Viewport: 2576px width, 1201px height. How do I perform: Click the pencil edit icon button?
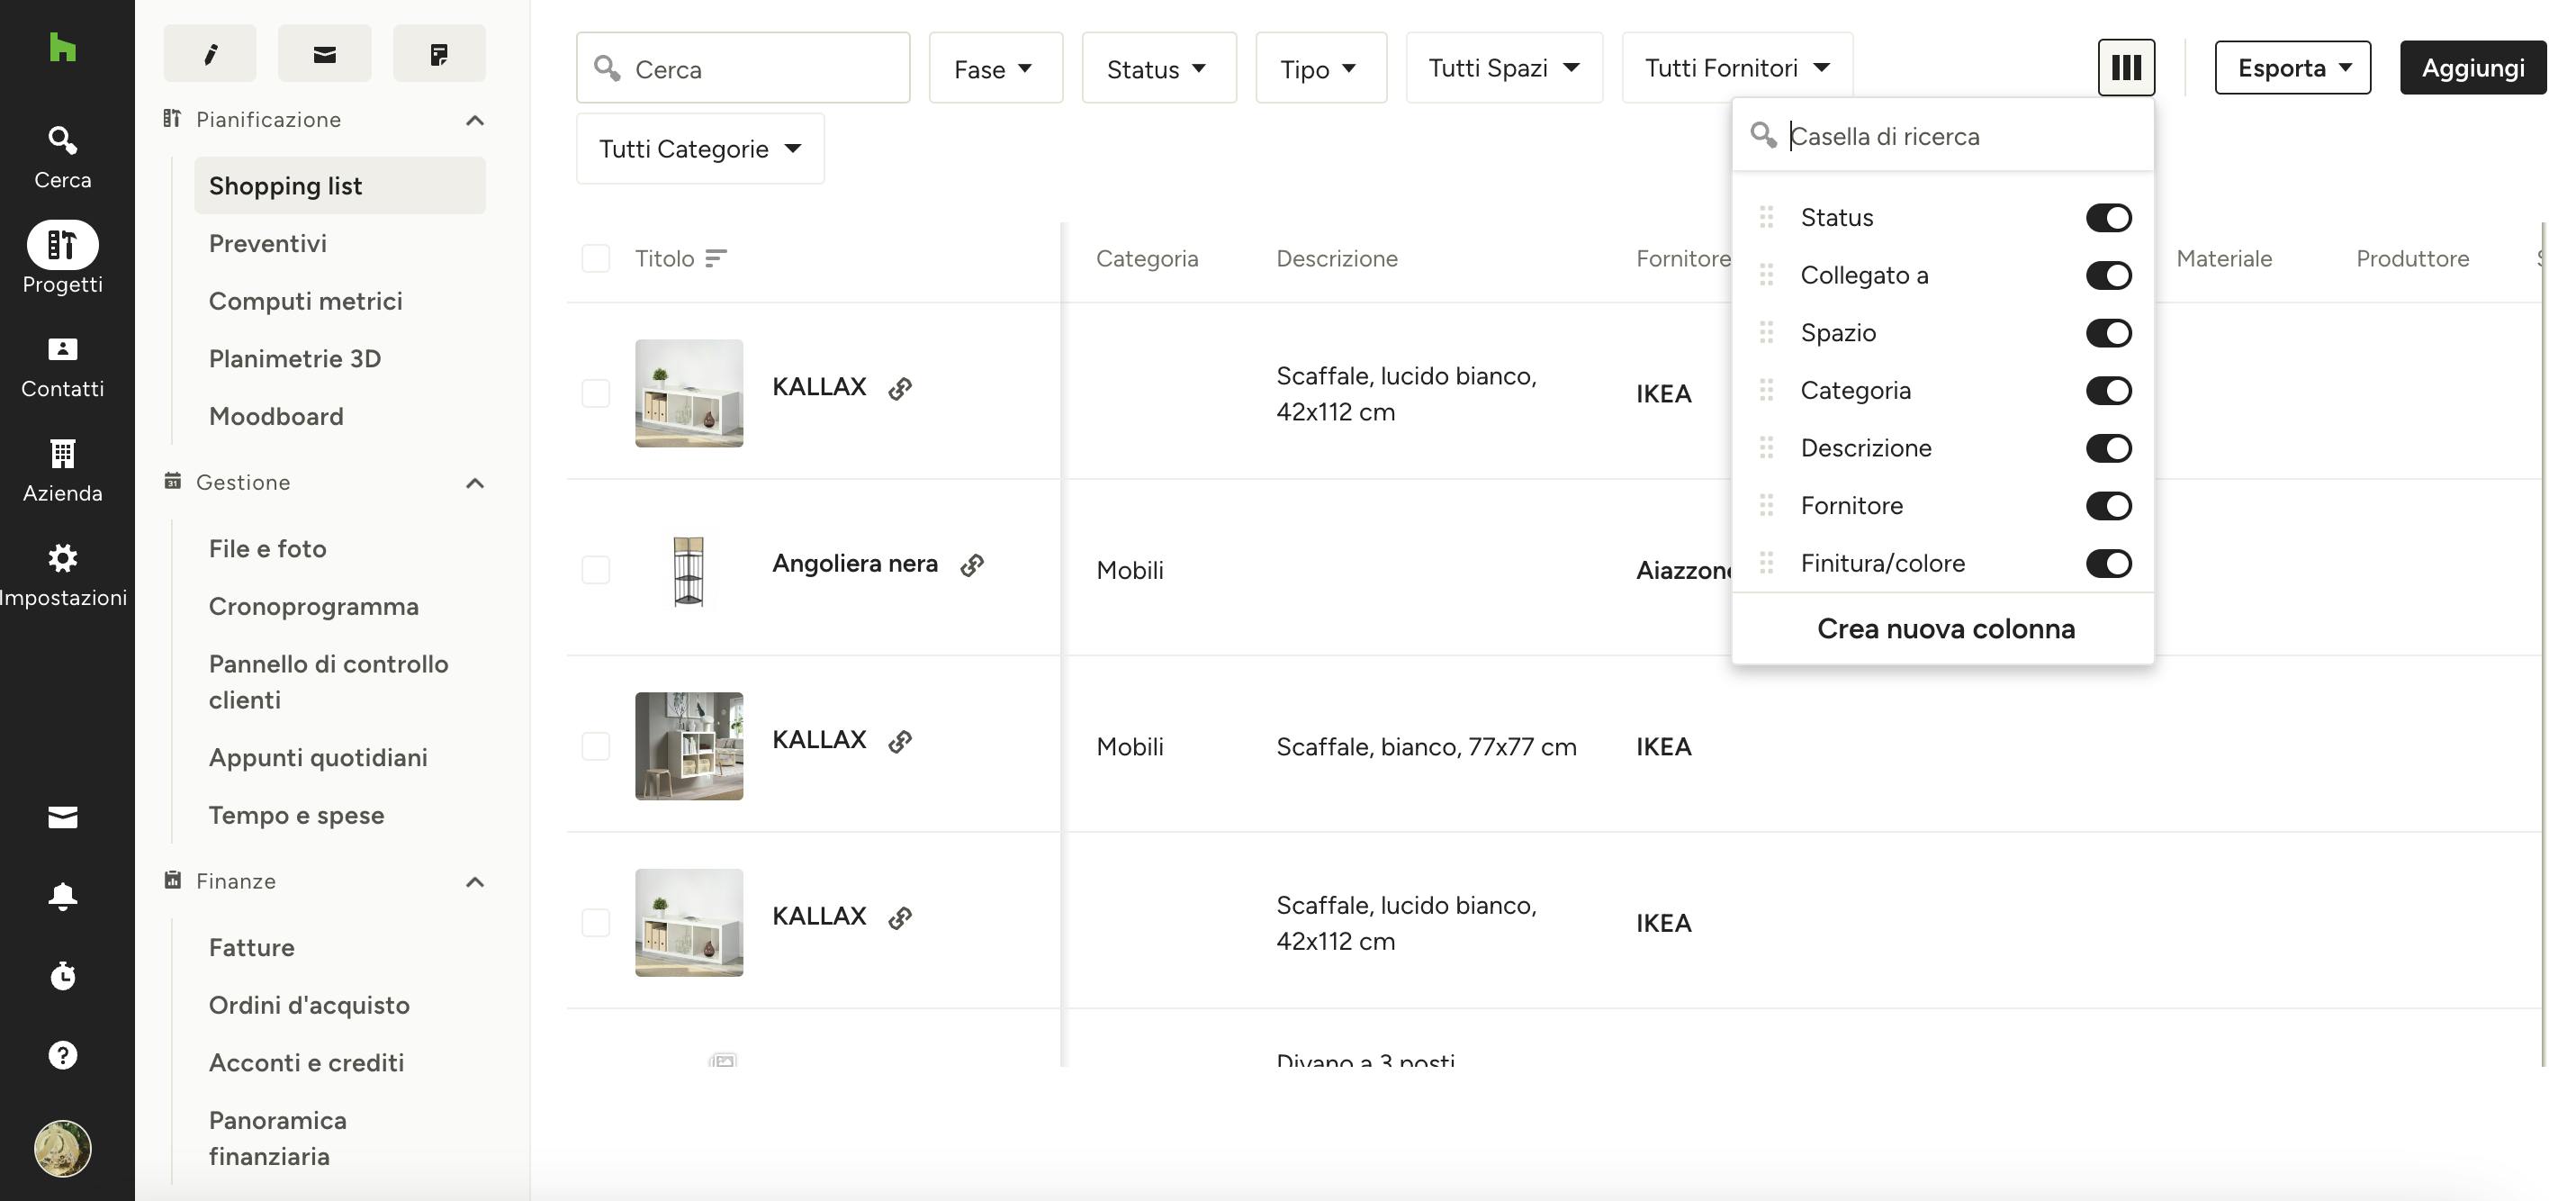point(210,54)
